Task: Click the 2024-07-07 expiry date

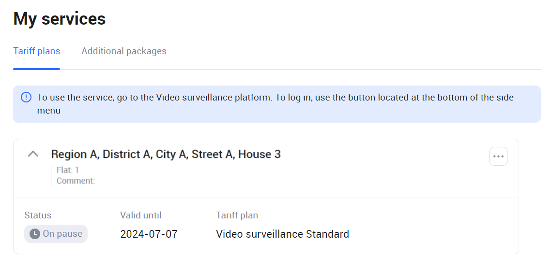Action: pos(149,234)
